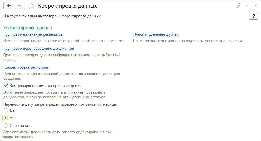Add page to favorites with star icon
This screenshot has height=141, width=261.
tap(32, 6)
